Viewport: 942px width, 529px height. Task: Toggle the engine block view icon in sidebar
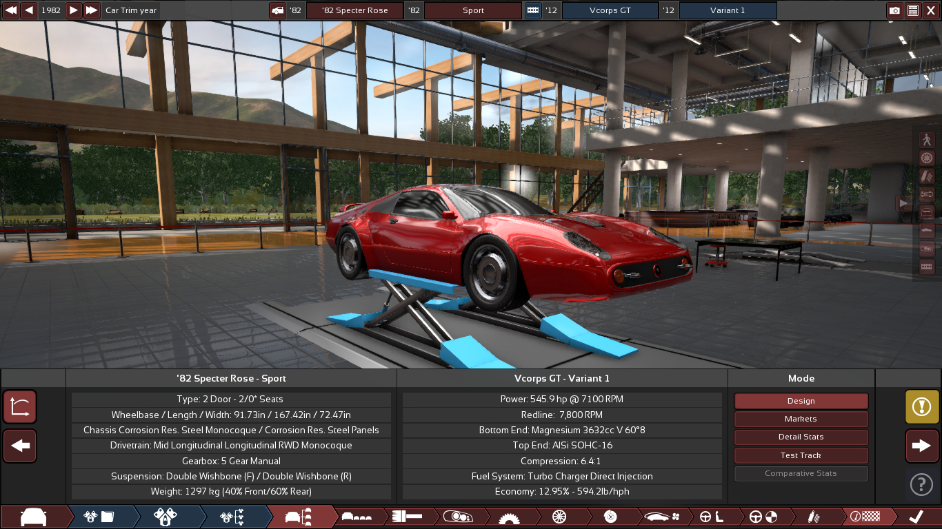(x=928, y=266)
